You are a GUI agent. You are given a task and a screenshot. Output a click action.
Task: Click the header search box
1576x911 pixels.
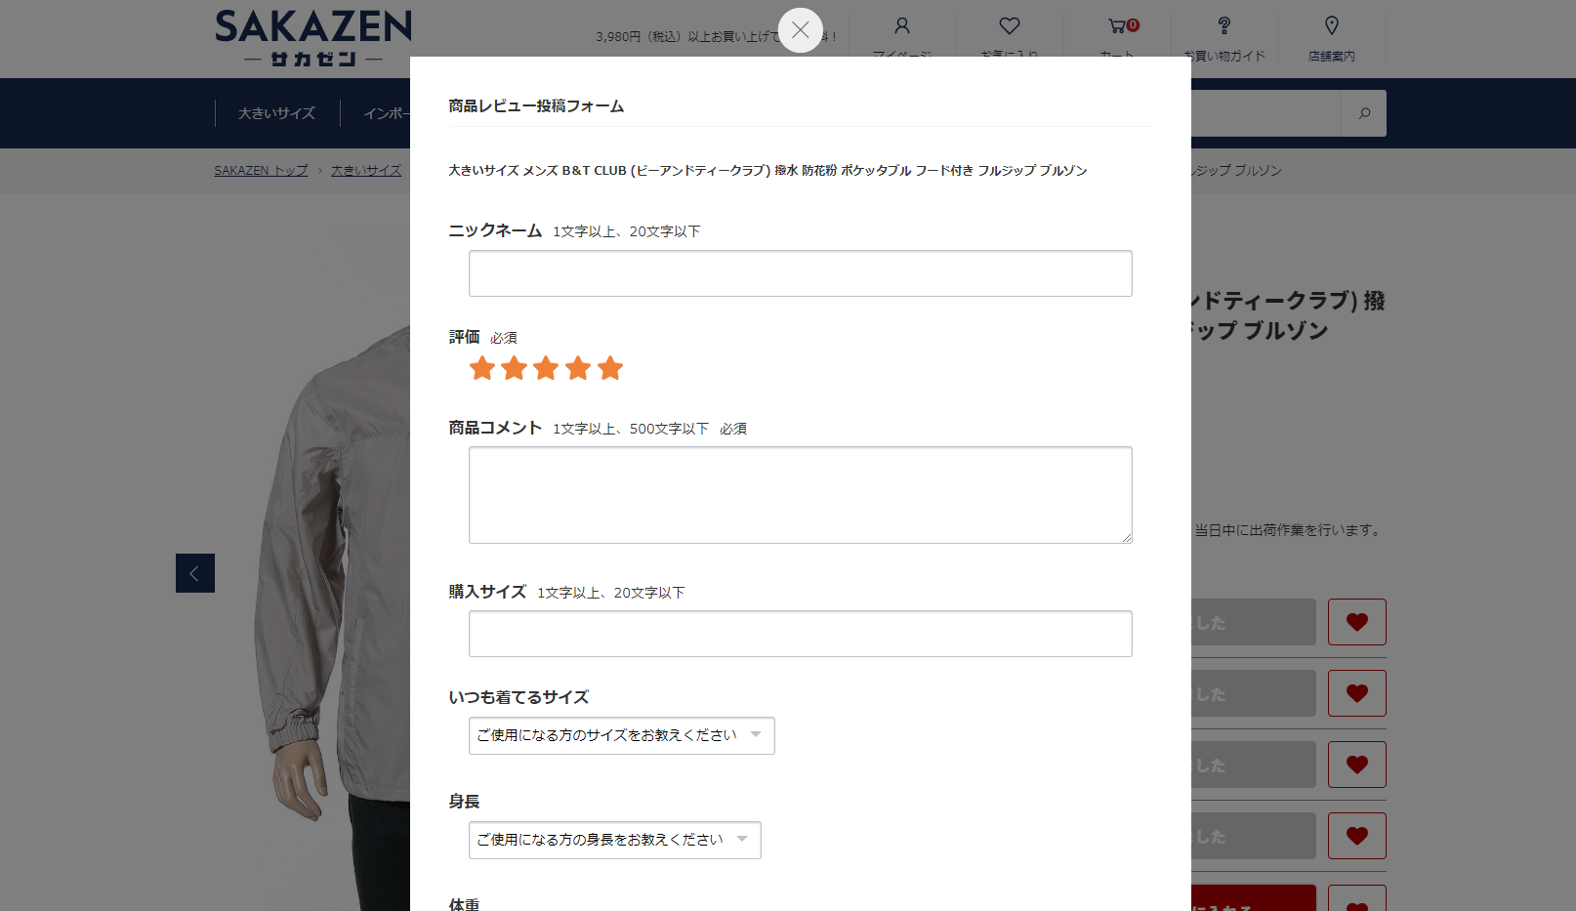click(1266, 113)
